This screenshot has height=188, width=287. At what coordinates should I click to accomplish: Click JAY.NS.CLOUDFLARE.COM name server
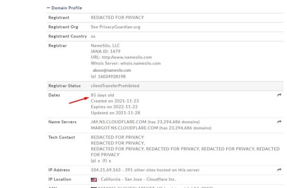click(x=118, y=122)
